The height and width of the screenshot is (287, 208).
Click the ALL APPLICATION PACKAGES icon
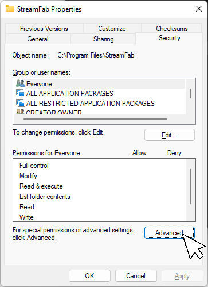coord(21,93)
